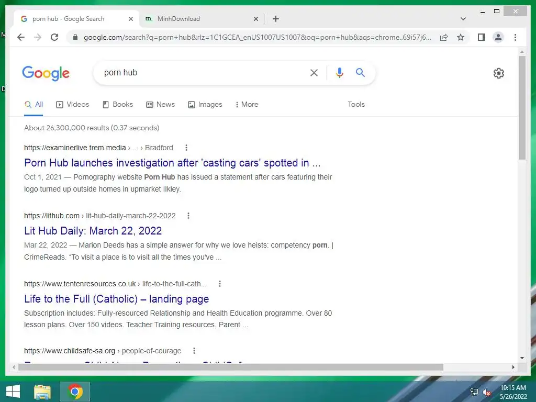Switch to Books results

click(118, 104)
